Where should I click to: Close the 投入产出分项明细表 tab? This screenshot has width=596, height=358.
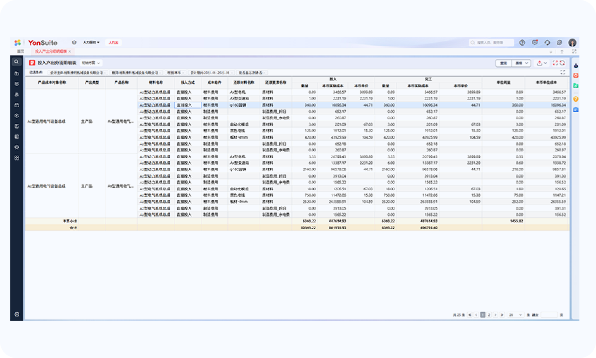point(70,51)
